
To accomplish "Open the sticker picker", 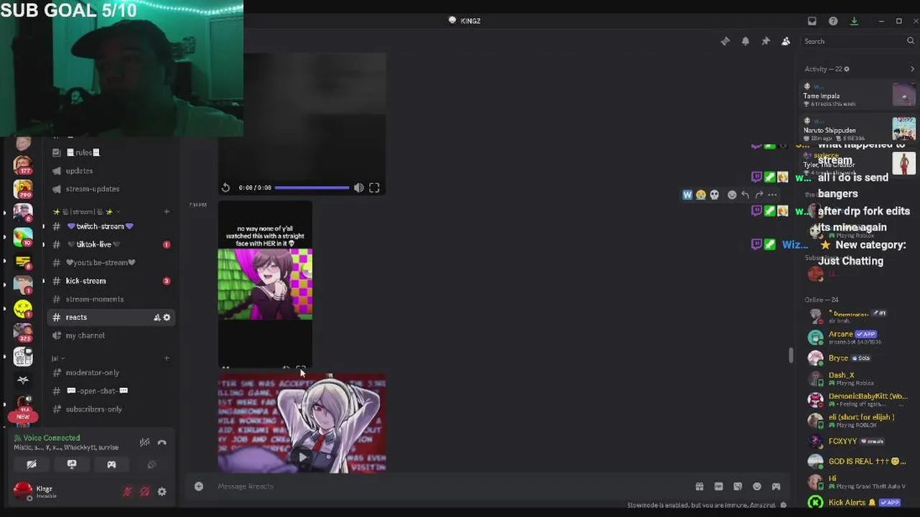I will (x=738, y=486).
